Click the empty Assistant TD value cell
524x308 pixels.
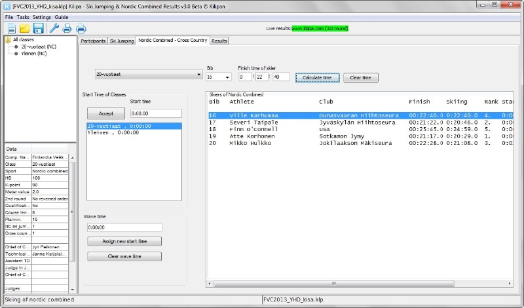(50, 261)
